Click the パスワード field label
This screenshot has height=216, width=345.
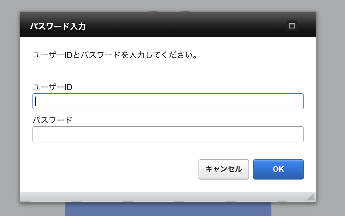pos(52,120)
